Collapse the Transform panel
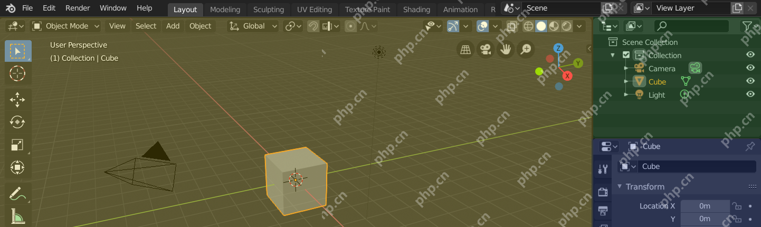The width and height of the screenshot is (761, 227). (620, 186)
